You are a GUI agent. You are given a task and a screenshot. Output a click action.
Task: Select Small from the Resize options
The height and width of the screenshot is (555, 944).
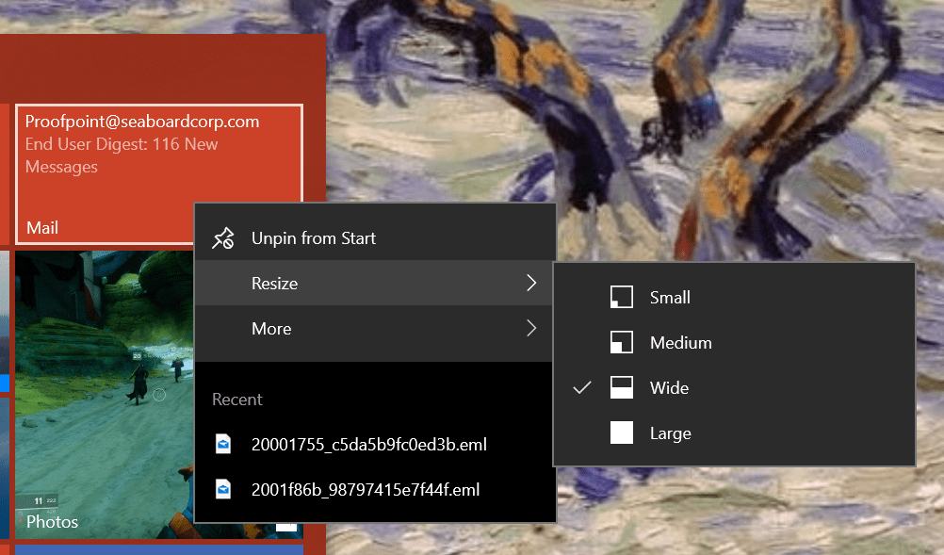click(x=669, y=297)
